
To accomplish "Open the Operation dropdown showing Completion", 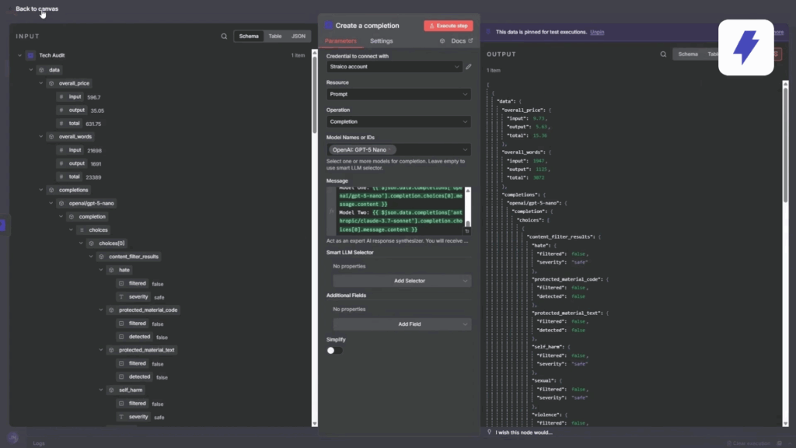I will point(399,122).
